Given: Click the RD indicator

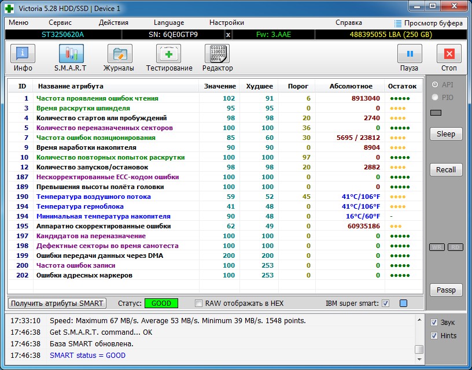Looking at the screenshot, I should pyautogui.click(x=455, y=247).
